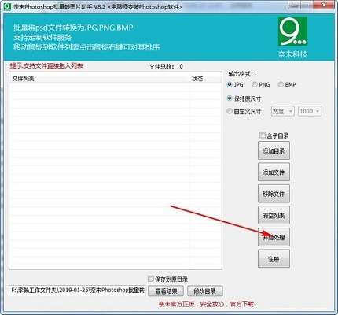The height and width of the screenshot is (315, 338).
Task: Open the 1000 size value dropdown
Action: 310,111
